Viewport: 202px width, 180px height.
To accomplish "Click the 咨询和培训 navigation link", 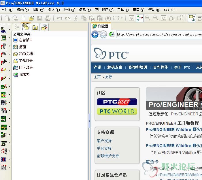I will [137, 67].
